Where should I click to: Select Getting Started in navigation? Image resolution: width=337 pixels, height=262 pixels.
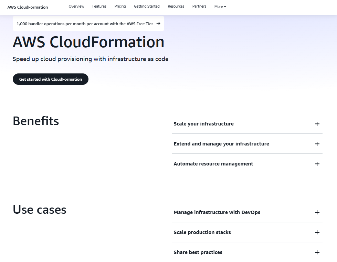tap(147, 7)
